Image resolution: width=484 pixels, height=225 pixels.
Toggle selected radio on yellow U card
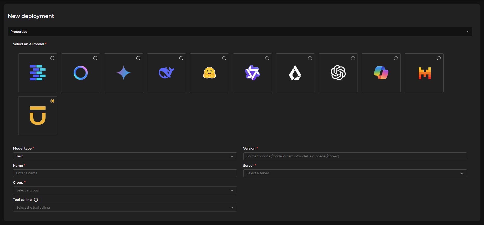pos(53,101)
